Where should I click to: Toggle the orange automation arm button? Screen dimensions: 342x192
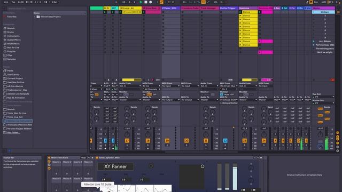[x=161, y=2]
